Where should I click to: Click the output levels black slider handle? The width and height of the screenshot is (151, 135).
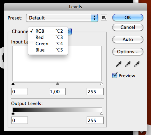[x=13, y=113]
